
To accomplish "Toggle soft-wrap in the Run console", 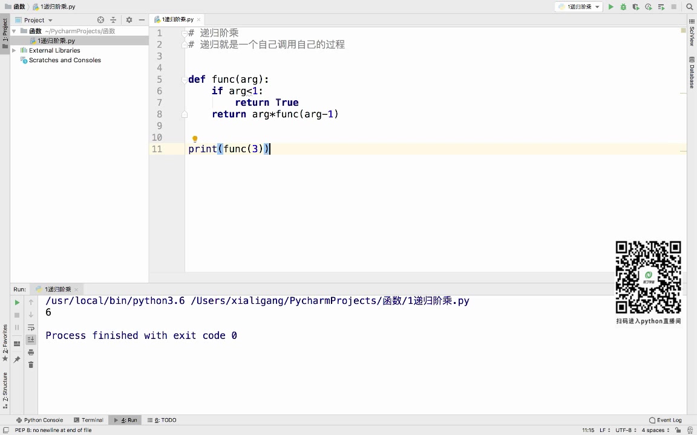I will [x=31, y=327].
